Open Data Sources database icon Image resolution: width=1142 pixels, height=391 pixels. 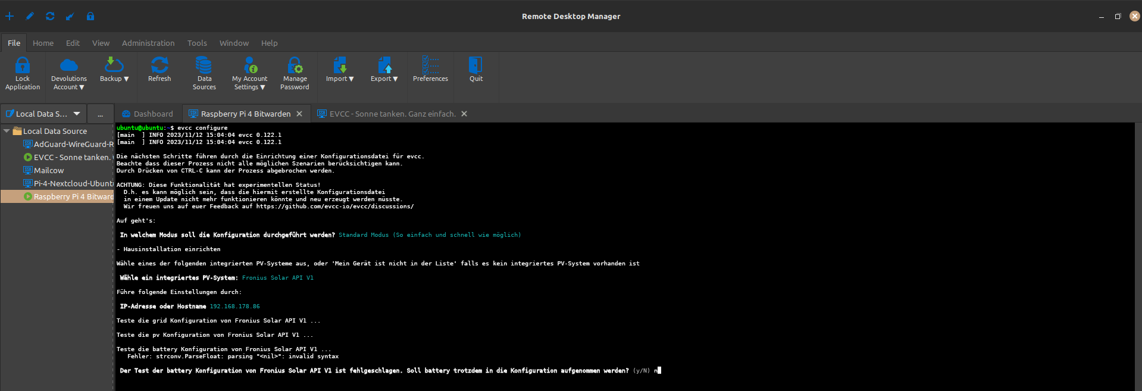[204, 65]
